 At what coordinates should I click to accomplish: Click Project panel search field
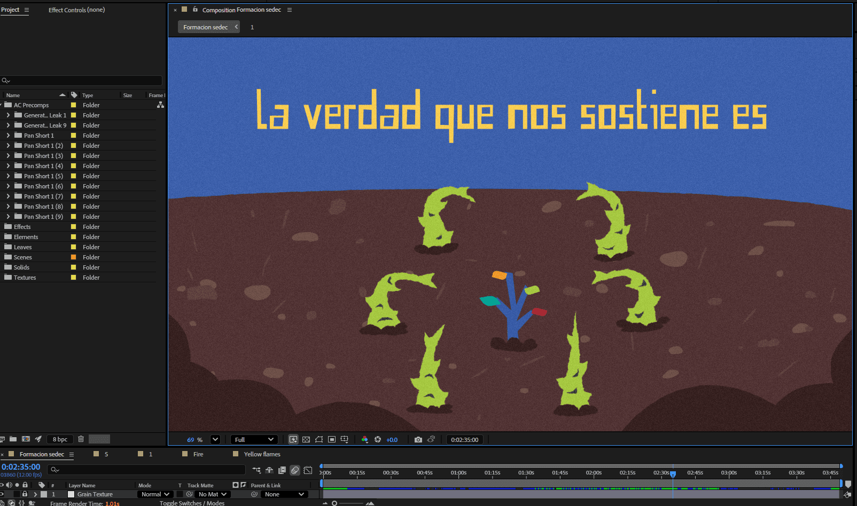pyautogui.click(x=81, y=81)
